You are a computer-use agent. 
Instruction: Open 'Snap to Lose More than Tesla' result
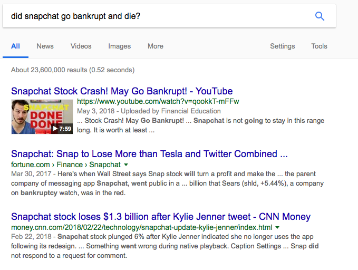[x=149, y=154]
